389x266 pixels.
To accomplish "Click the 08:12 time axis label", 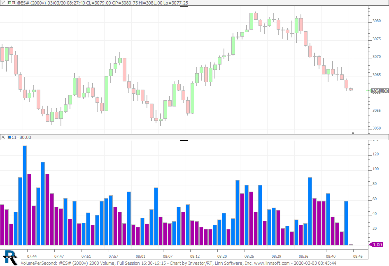I will click(x=195, y=257).
